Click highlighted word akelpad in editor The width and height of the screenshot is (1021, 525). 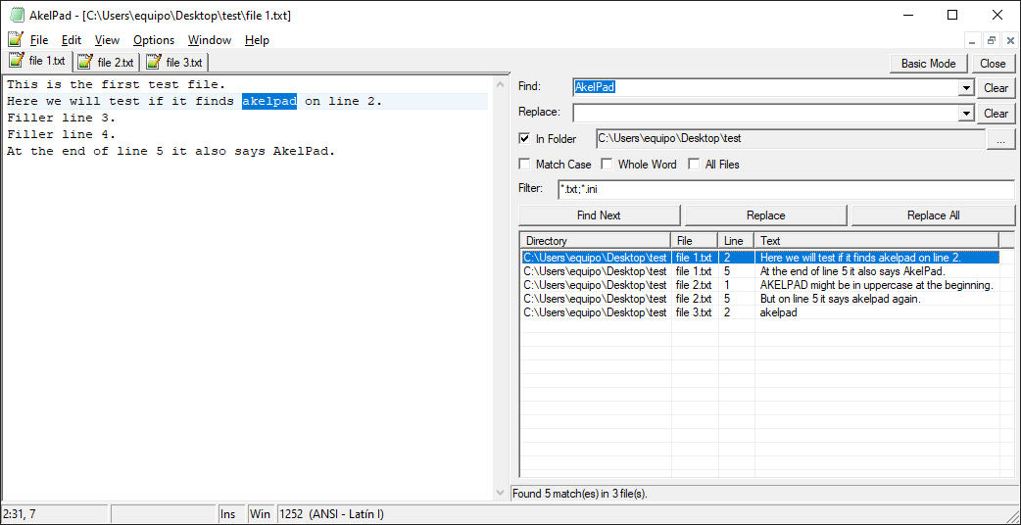click(269, 102)
